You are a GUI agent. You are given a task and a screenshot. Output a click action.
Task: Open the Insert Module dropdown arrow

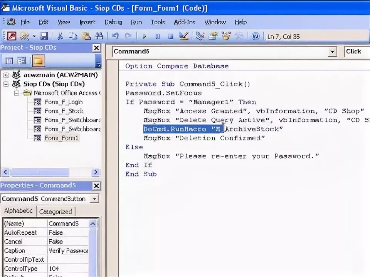(x=34, y=36)
